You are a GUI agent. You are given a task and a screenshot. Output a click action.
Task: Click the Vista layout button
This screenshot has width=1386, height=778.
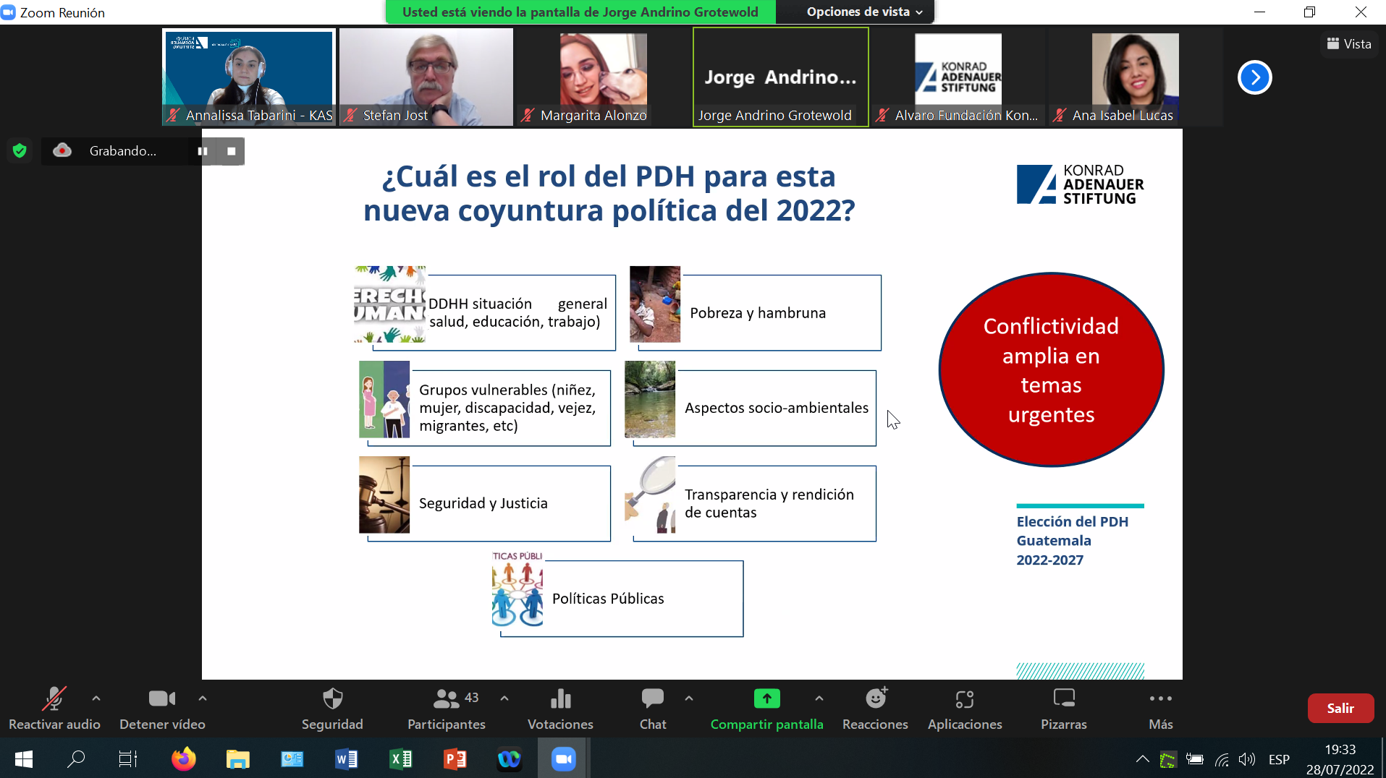click(x=1349, y=44)
